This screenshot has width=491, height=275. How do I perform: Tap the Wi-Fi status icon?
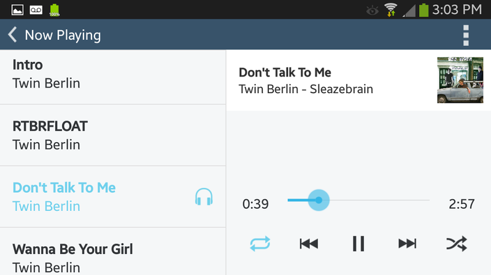pyautogui.click(x=391, y=10)
